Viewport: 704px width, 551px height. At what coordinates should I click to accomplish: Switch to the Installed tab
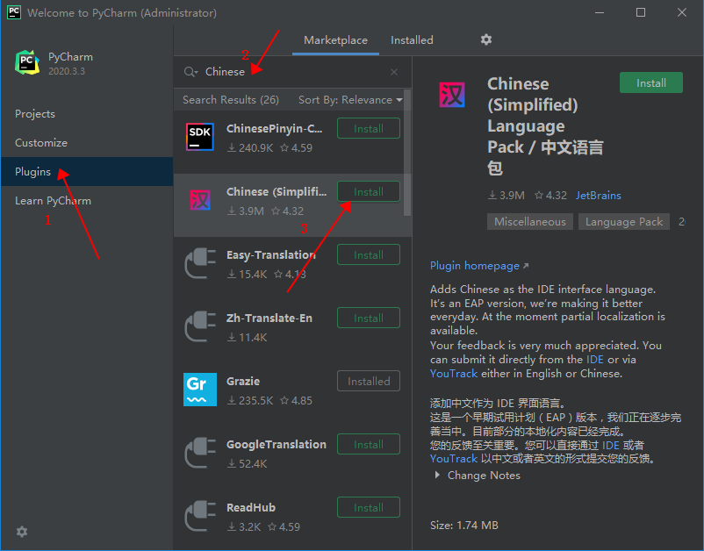point(412,40)
